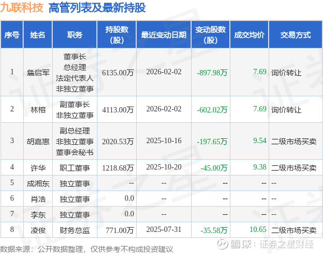Select the 最近变动日期 column header
The width and height of the screenshot is (323, 254).
point(164,34)
